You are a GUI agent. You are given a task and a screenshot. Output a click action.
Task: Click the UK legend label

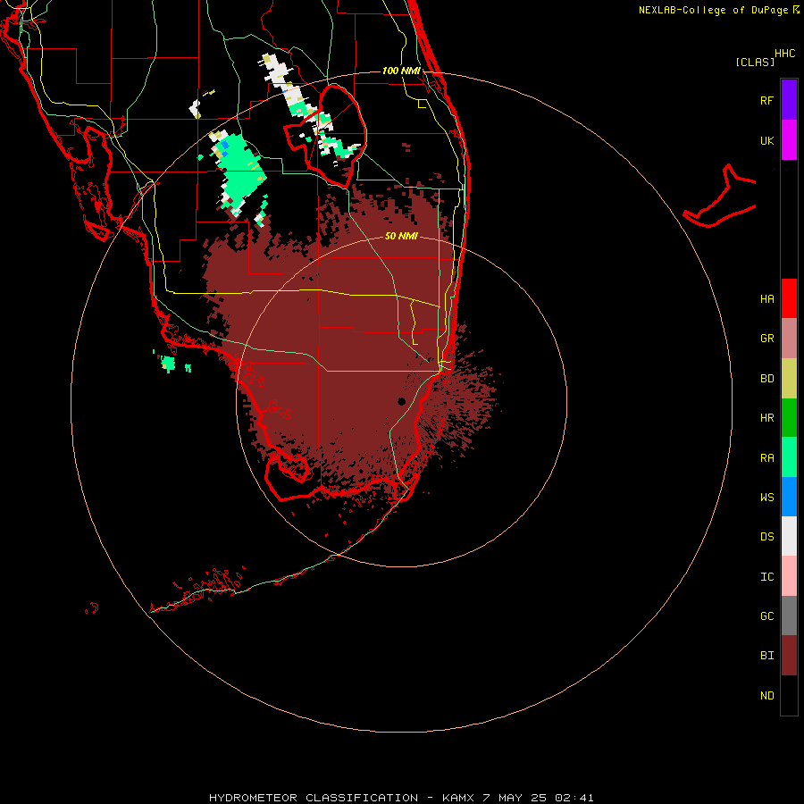pyautogui.click(x=766, y=140)
